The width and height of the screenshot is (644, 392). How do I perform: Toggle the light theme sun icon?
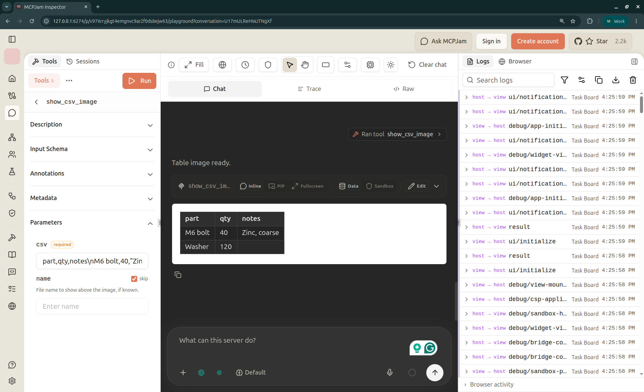[x=391, y=65]
